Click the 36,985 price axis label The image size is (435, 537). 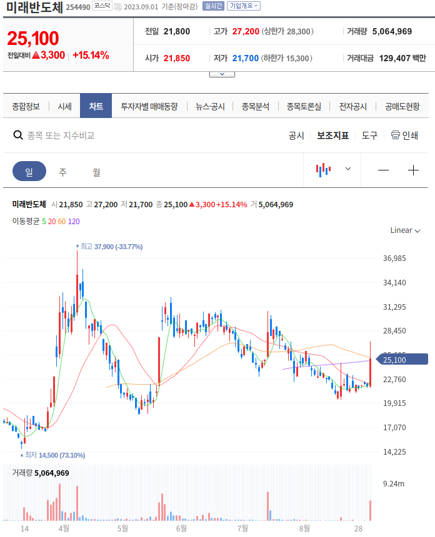point(394,259)
